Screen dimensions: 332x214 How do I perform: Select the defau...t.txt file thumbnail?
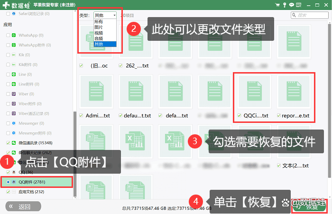136,92
